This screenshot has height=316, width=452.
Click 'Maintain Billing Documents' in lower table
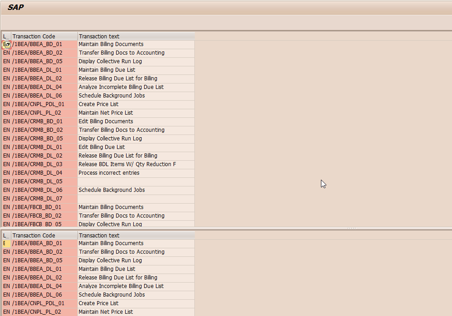[x=111, y=243]
